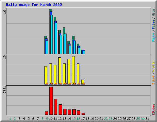Click the 164 axis maximum label
The height and width of the screenshot is (122, 157).
pyautogui.click(x=5, y=11)
